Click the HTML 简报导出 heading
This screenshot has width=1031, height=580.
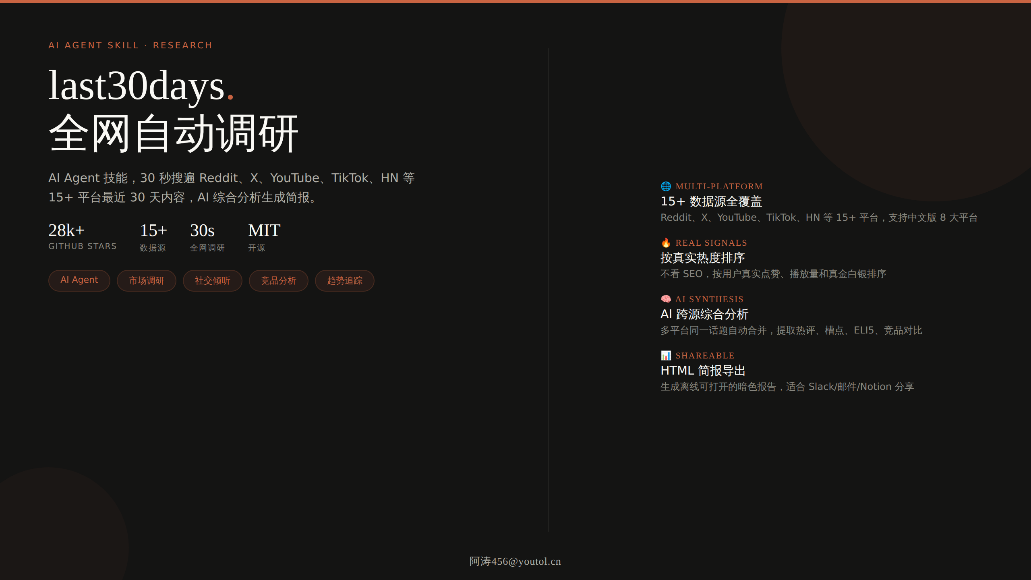tap(703, 371)
